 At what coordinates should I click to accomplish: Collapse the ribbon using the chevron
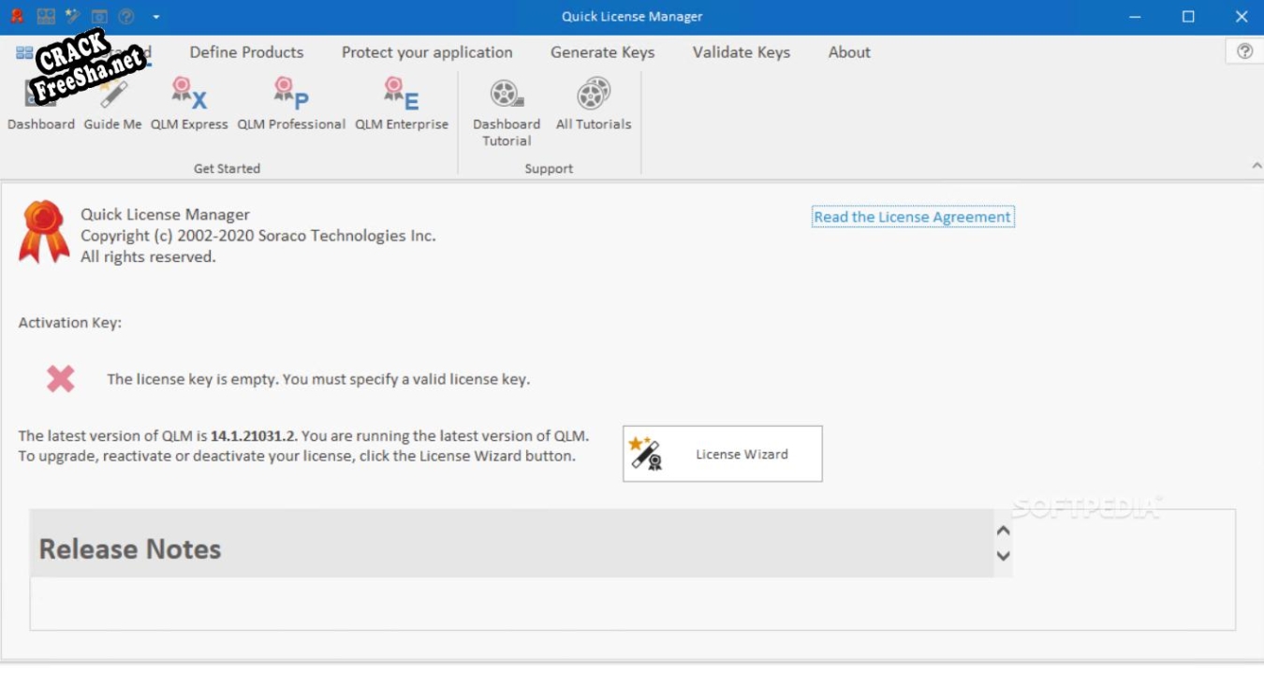pos(1257,166)
